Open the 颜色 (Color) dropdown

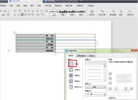tap(96, 87)
